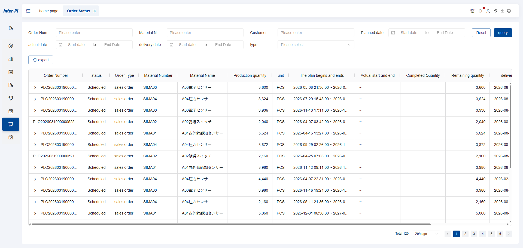Click the Reset button

(x=481, y=33)
